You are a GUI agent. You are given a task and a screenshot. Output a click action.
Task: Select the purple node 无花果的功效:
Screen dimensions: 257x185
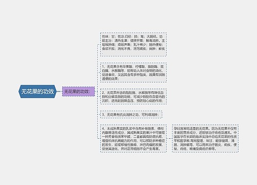[78, 91]
